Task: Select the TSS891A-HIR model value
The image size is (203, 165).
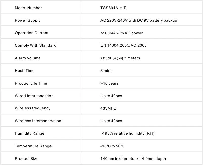Action: coord(114,8)
